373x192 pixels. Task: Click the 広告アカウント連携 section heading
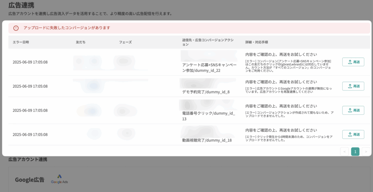pos(28,159)
